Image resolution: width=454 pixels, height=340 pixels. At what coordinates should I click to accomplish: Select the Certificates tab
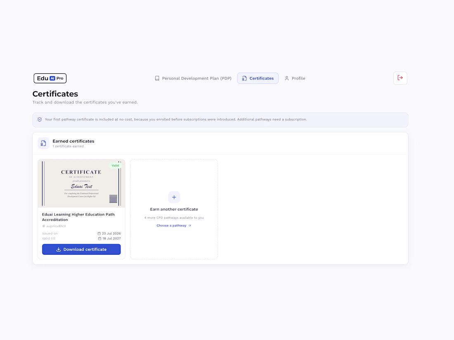258,78
